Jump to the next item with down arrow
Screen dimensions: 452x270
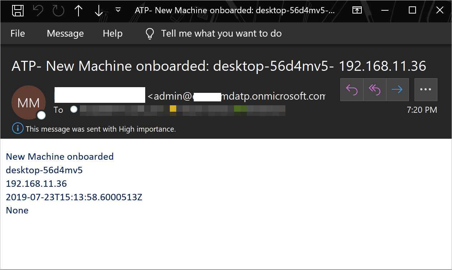point(98,11)
